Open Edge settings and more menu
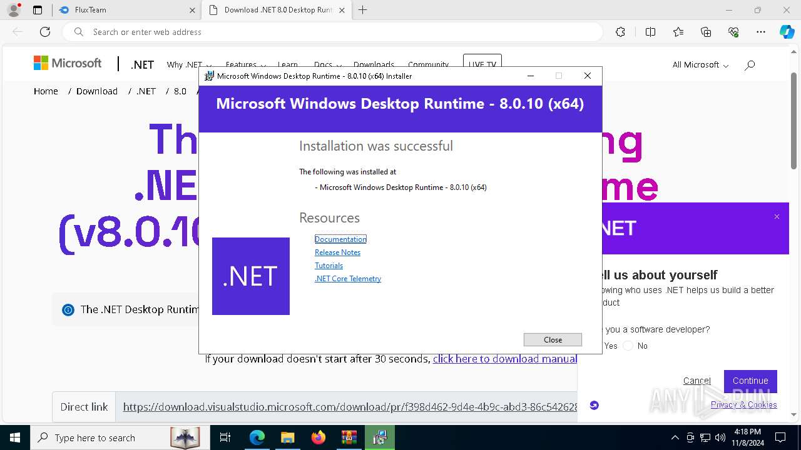Image resolution: width=801 pixels, height=450 pixels. [761, 32]
